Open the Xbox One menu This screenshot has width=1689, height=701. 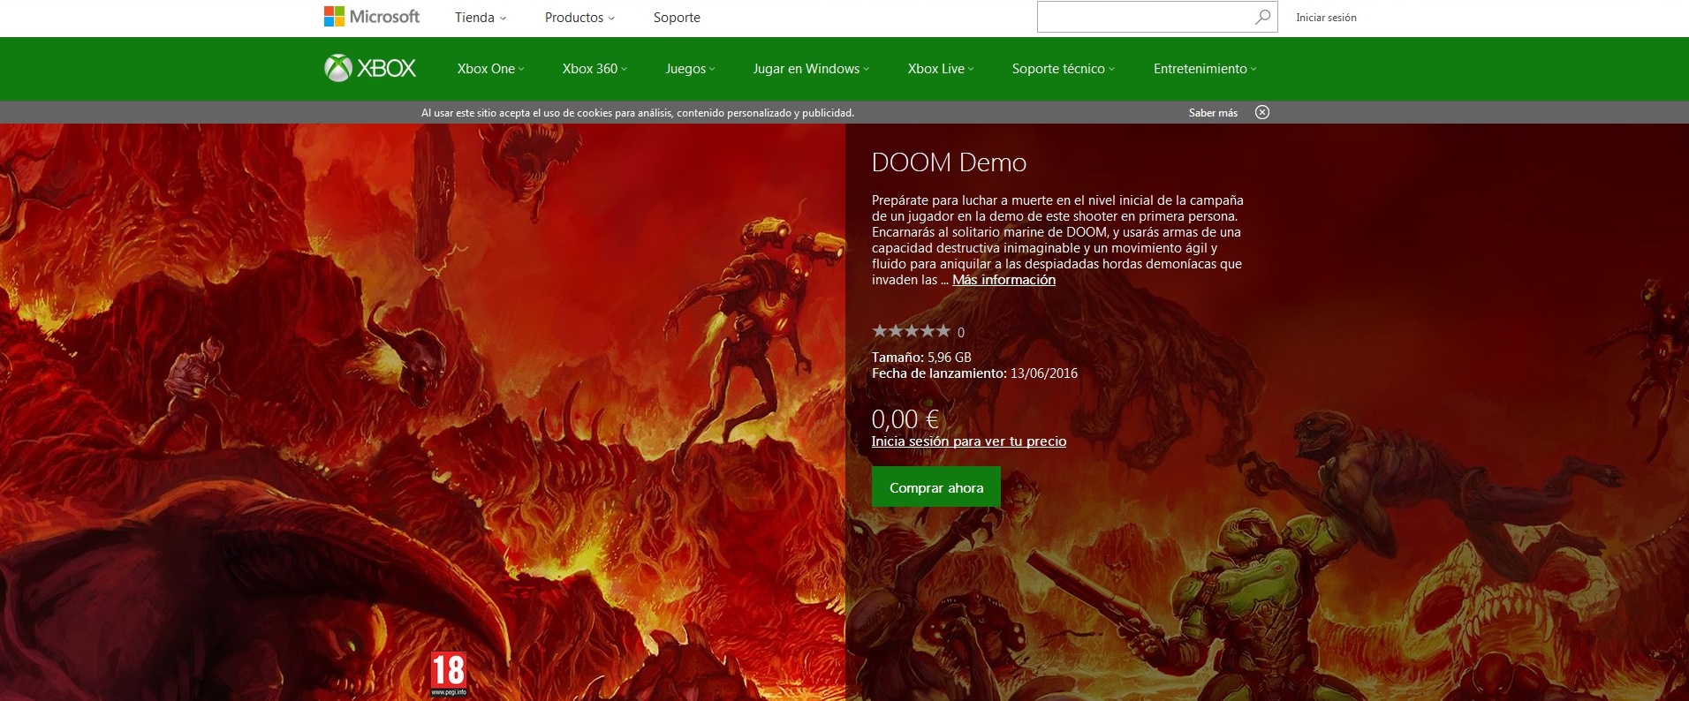[x=490, y=69]
